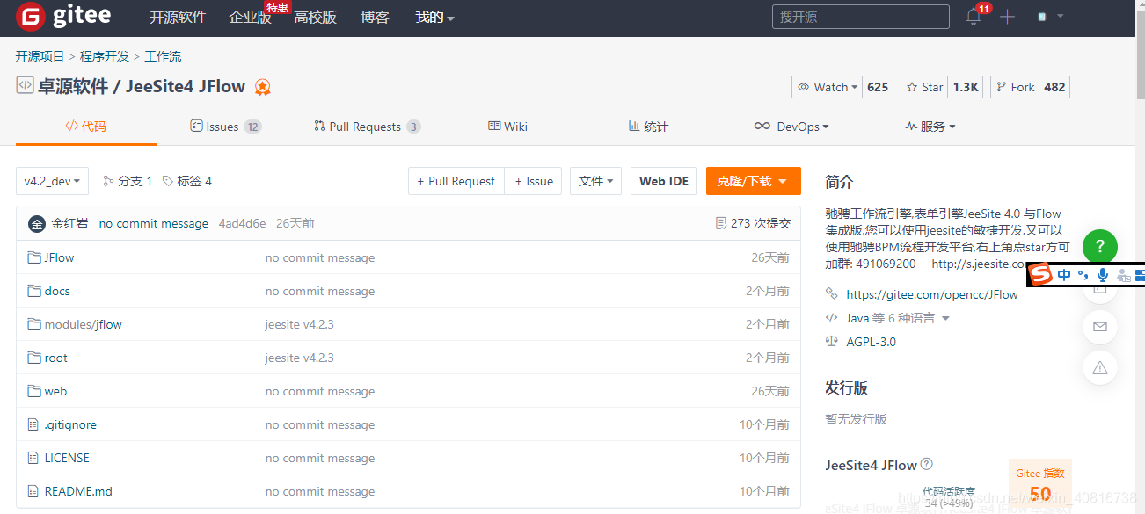Open the 克隆/下载 dropdown
This screenshot has width=1145, height=514.
pyautogui.click(x=753, y=181)
